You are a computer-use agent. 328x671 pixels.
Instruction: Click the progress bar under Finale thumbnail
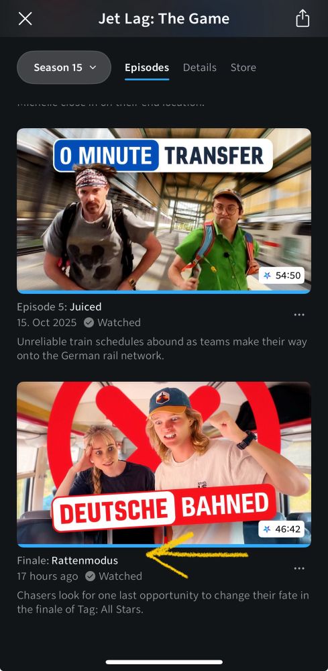pos(164,546)
